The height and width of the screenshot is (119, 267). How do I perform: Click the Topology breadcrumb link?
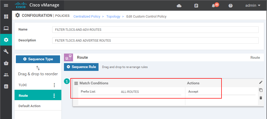click(113, 17)
